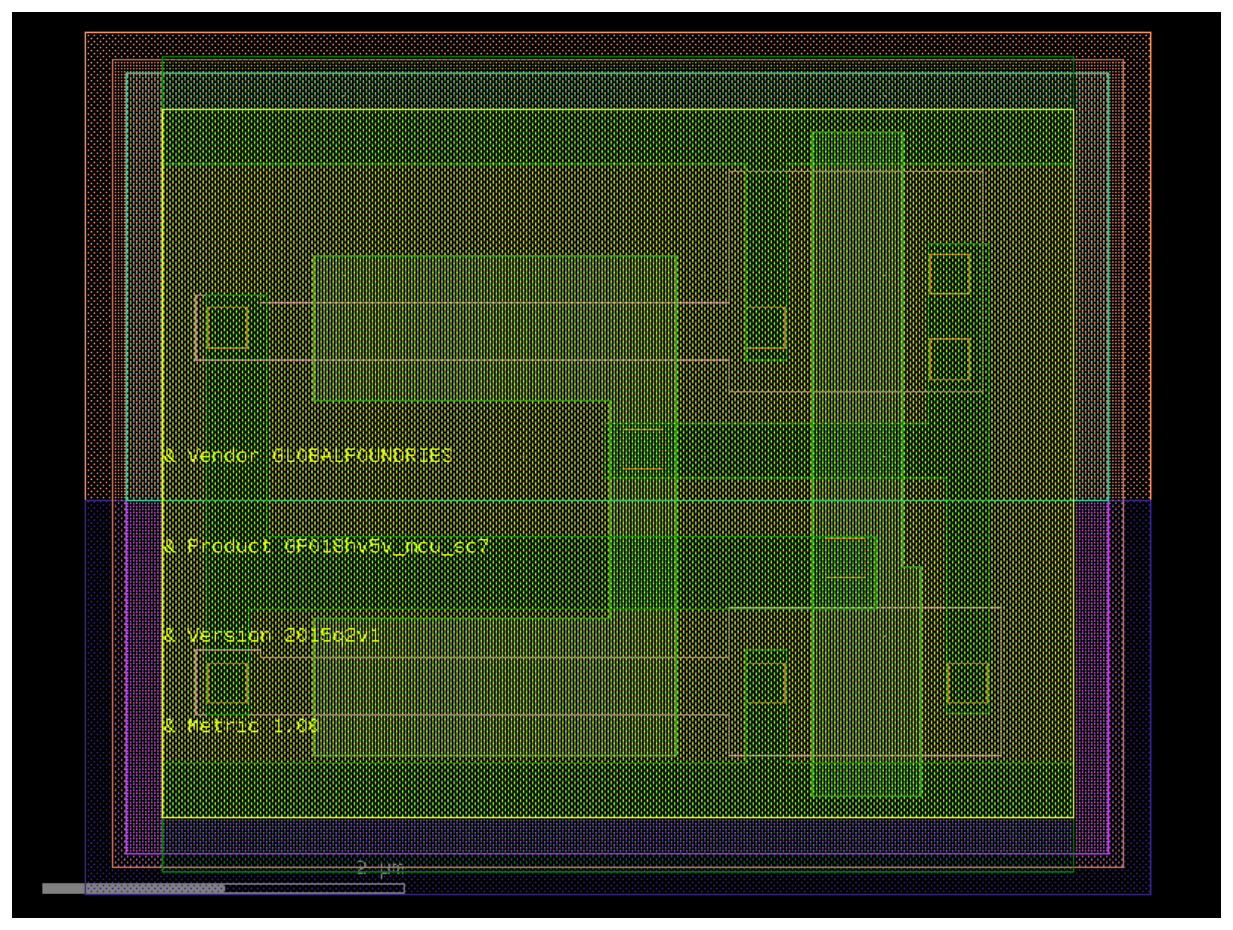Pick the "& Version 2015q2v1" annotation
Image resolution: width=1233 pixels, height=930 pixels.
(x=271, y=635)
